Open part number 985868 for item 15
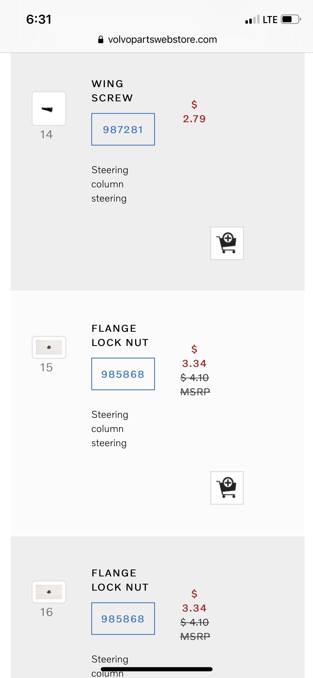The width and height of the screenshot is (313, 678). coord(123,374)
